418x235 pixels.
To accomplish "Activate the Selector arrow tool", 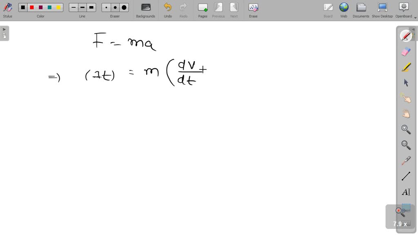I will pyautogui.click(x=405, y=82).
